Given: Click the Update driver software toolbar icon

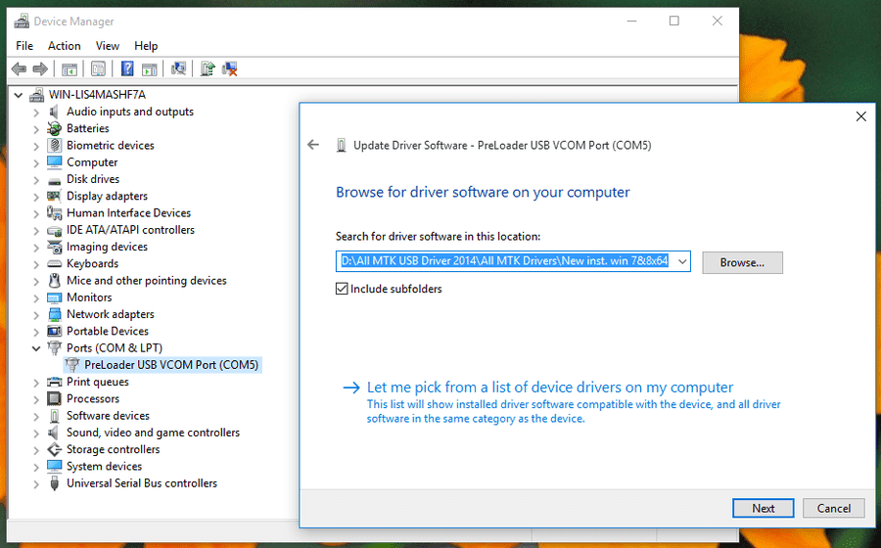Looking at the screenshot, I should [x=208, y=69].
